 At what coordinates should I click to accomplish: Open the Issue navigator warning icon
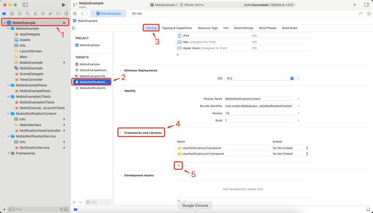35,13
